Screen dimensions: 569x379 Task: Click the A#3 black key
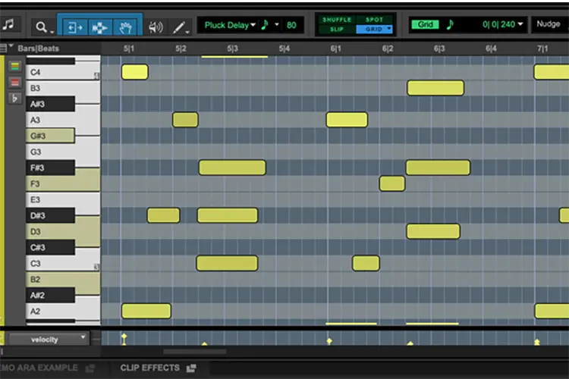pyautogui.click(x=50, y=104)
